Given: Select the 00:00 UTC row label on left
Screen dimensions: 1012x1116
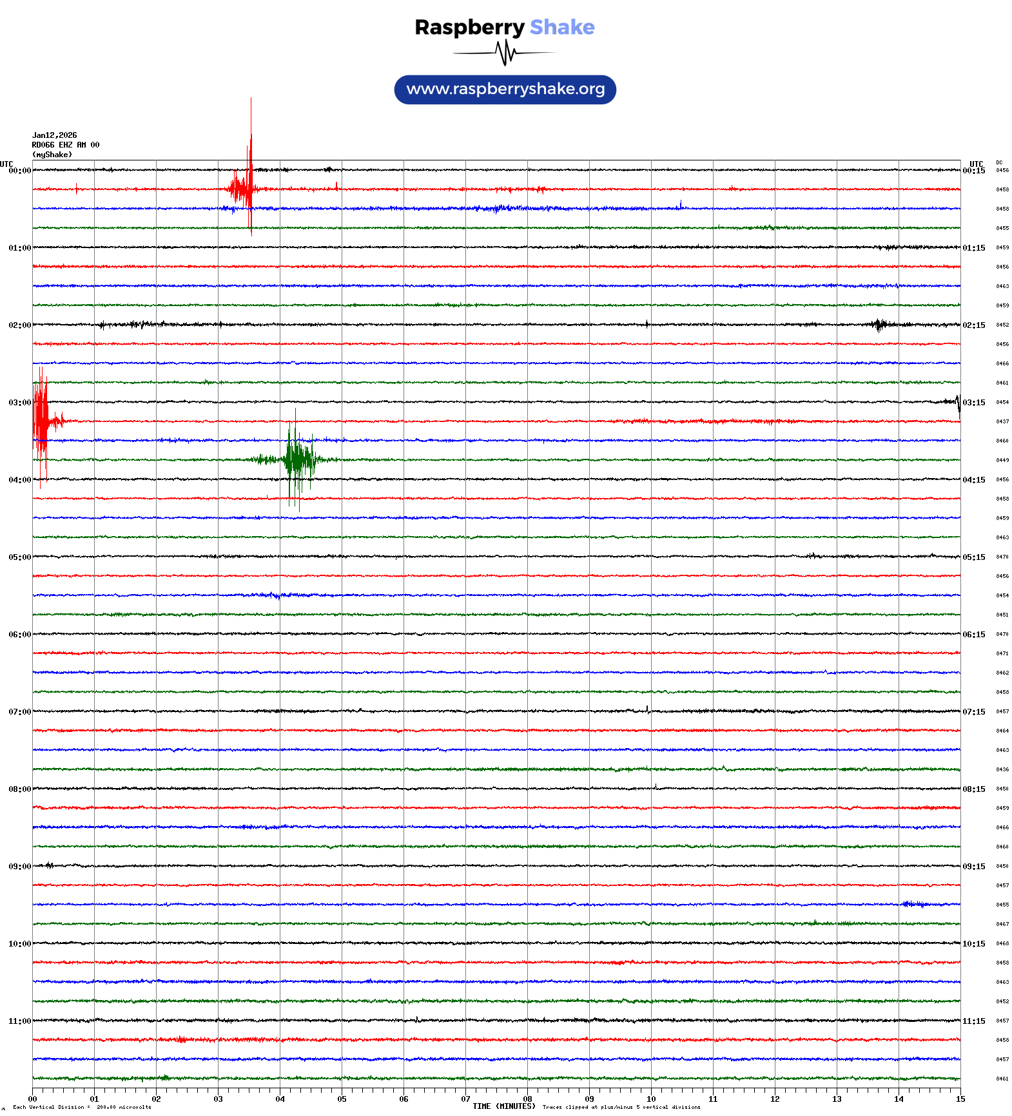Looking at the screenshot, I should [19, 171].
